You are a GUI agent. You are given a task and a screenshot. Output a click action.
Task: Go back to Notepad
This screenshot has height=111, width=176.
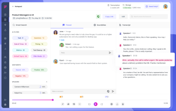pyautogui.click(x=17, y=6)
